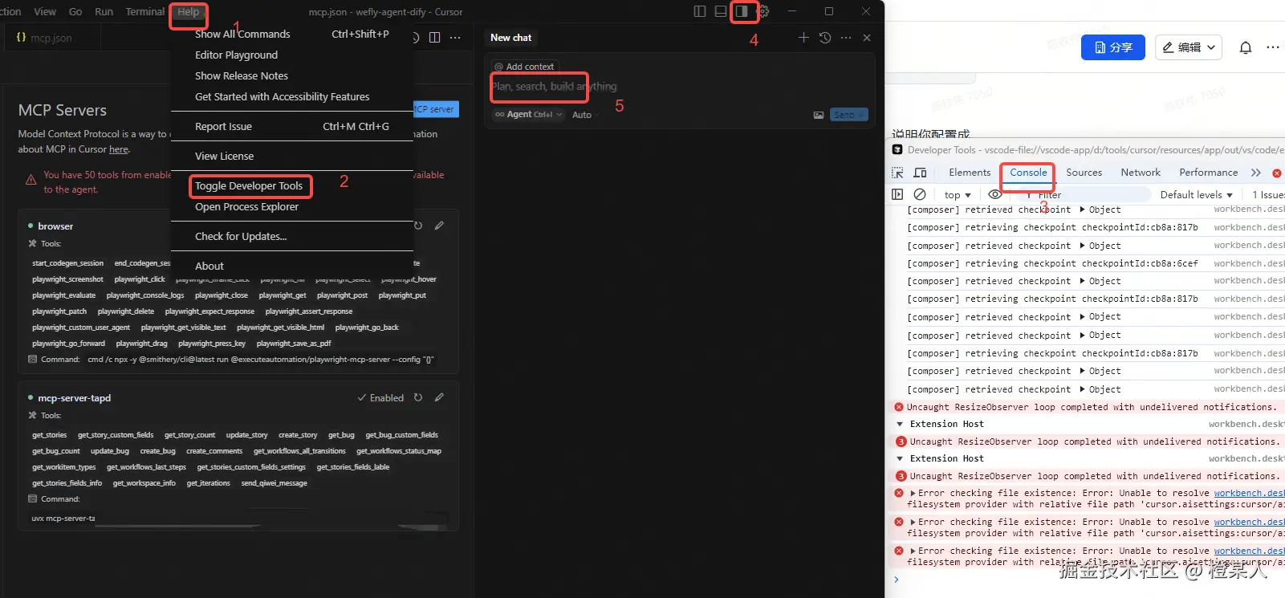Open chat history clock icon
Screen dimensions: 1285x598
coord(825,38)
